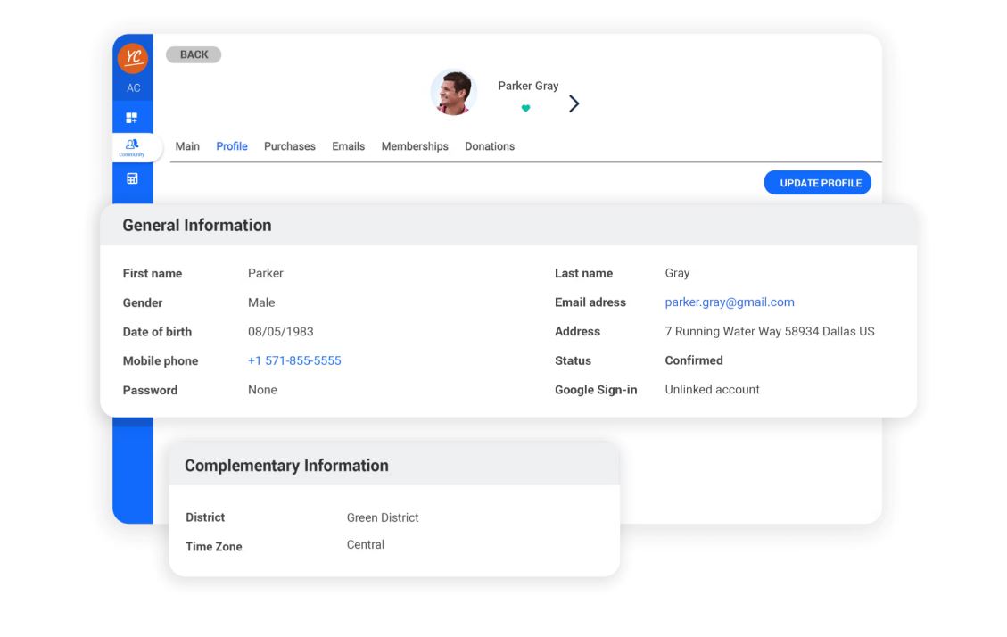Open the Memberships tab
The width and height of the screenshot is (1007, 637).
tap(414, 145)
